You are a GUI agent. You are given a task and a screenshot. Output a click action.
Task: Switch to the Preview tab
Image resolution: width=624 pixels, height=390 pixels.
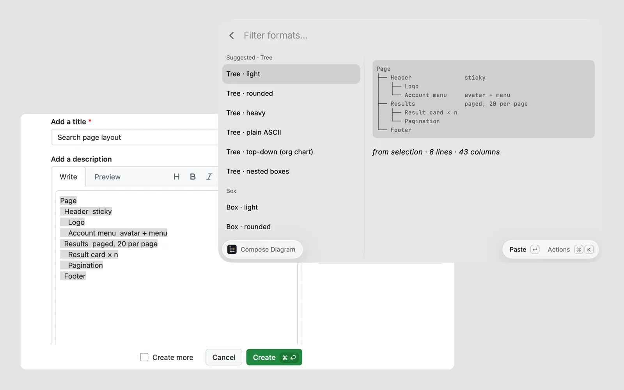(x=108, y=177)
